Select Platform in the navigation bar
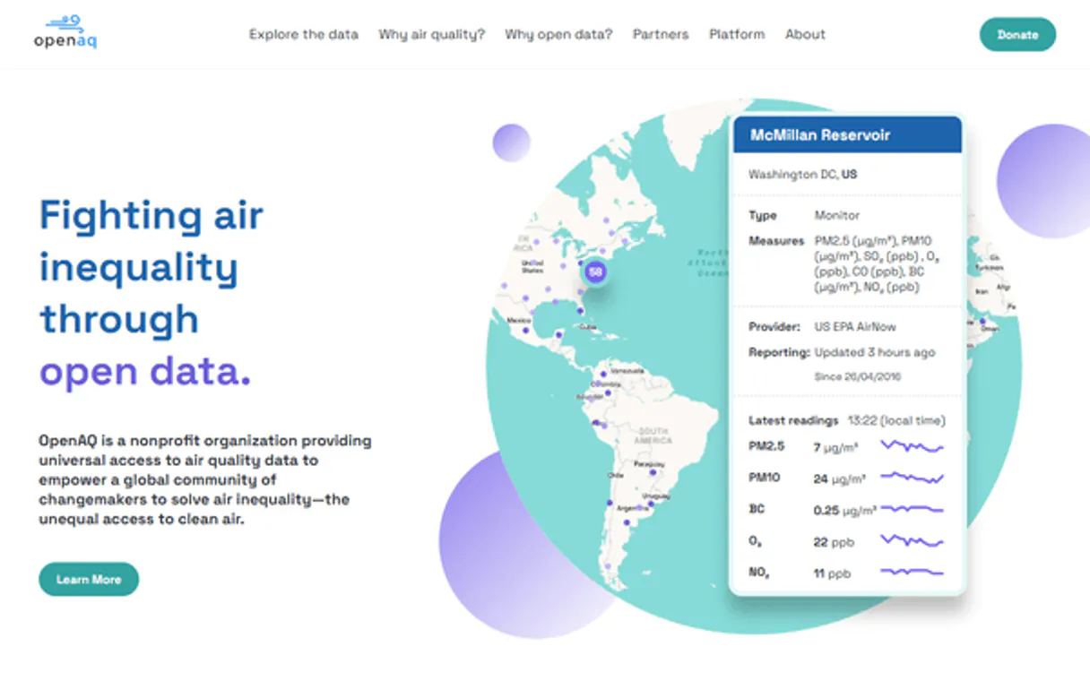Viewport: 1090px width, 681px height. (737, 34)
